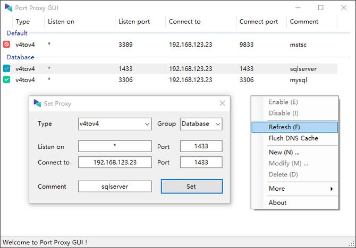Open the More submenu arrow
This screenshot has height=248, width=356.
click(332, 189)
